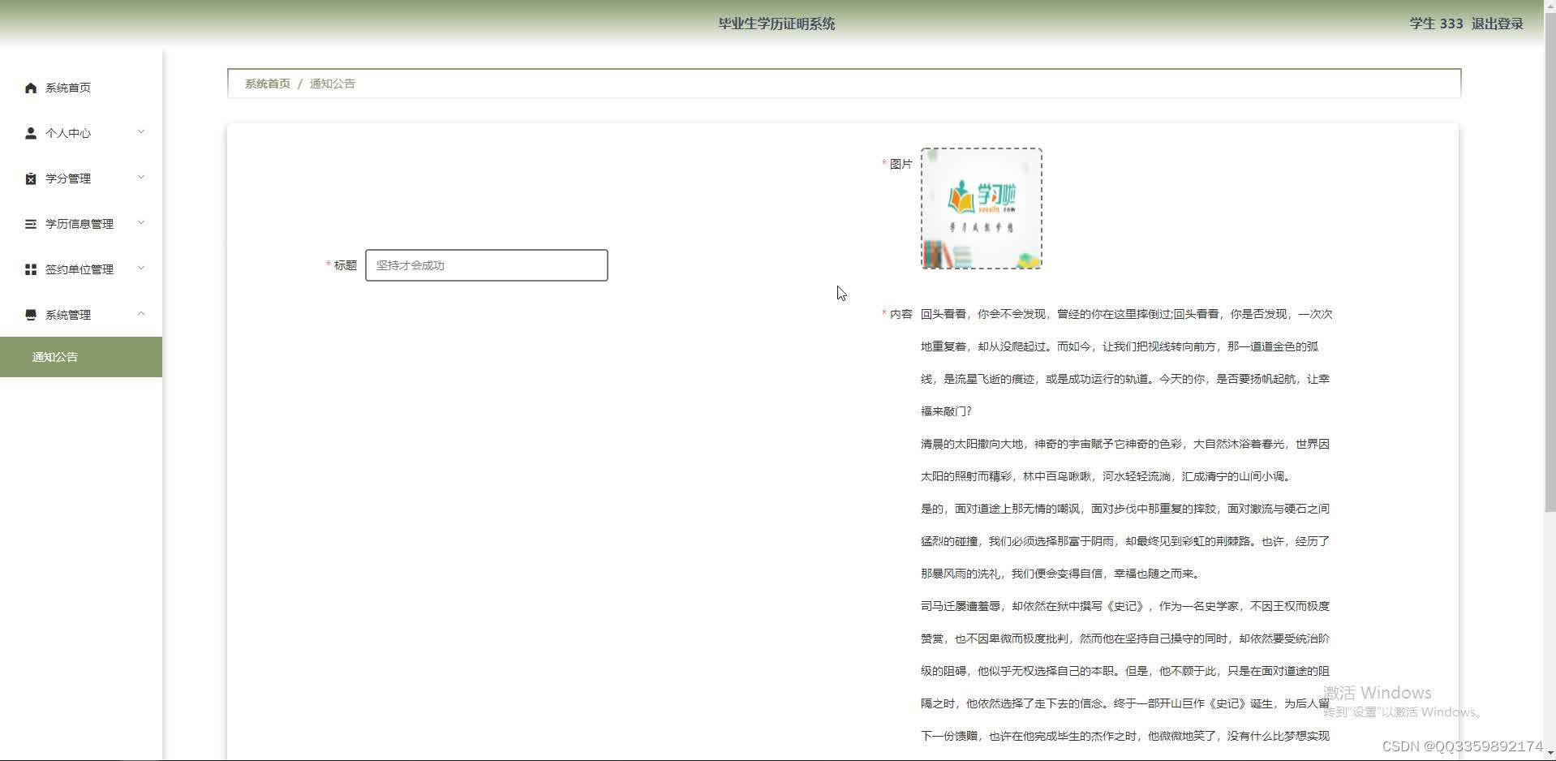This screenshot has height=761, width=1556.
Task: Click the line starting 是的，面对道途上
Action: 1125,509
